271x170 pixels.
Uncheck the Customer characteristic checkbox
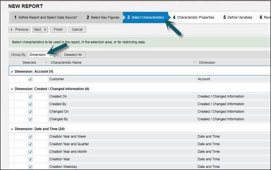(x=30, y=79)
